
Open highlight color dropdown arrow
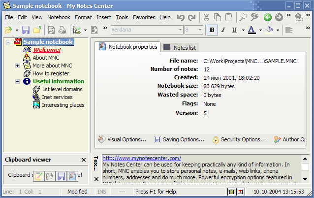pos(278,30)
